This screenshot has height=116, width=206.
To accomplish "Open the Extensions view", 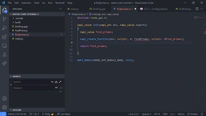I will tap(4, 37).
